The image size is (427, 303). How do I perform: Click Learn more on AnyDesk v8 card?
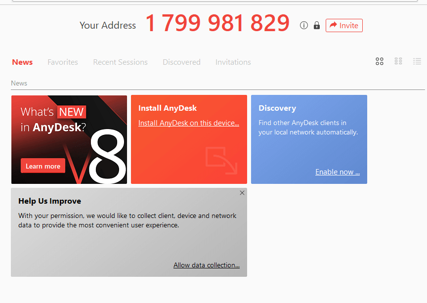pyautogui.click(x=43, y=166)
